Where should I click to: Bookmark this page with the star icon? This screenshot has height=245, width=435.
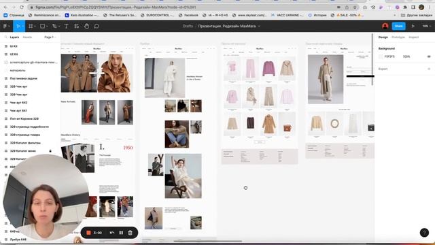(355, 7)
